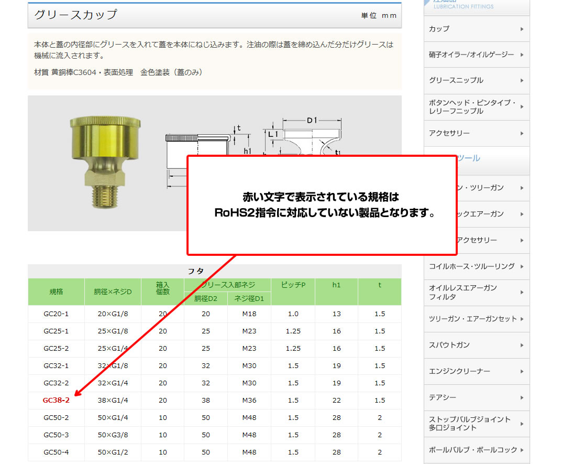Open ストップバルブジョイント 多口ジョイント category
The width and height of the screenshot is (562, 464).
tap(476, 424)
